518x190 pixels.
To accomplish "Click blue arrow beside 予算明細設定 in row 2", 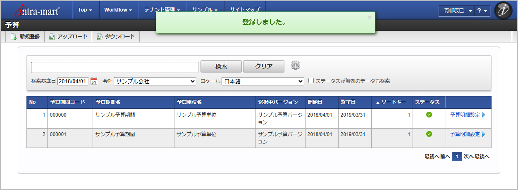I will [x=483, y=134].
